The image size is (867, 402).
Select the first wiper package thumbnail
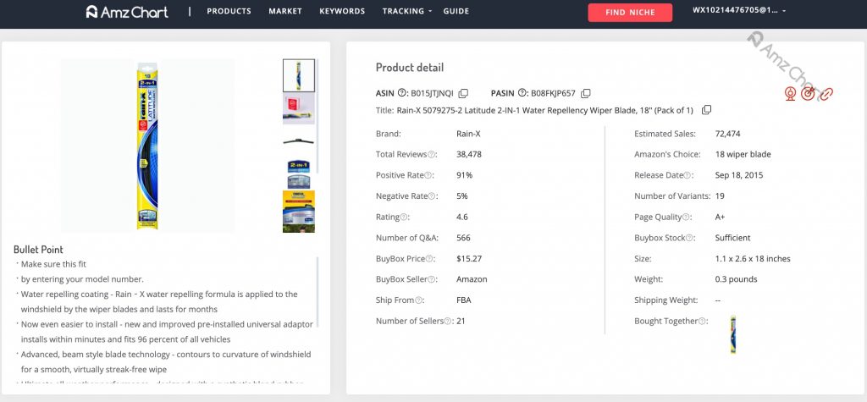(x=299, y=75)
